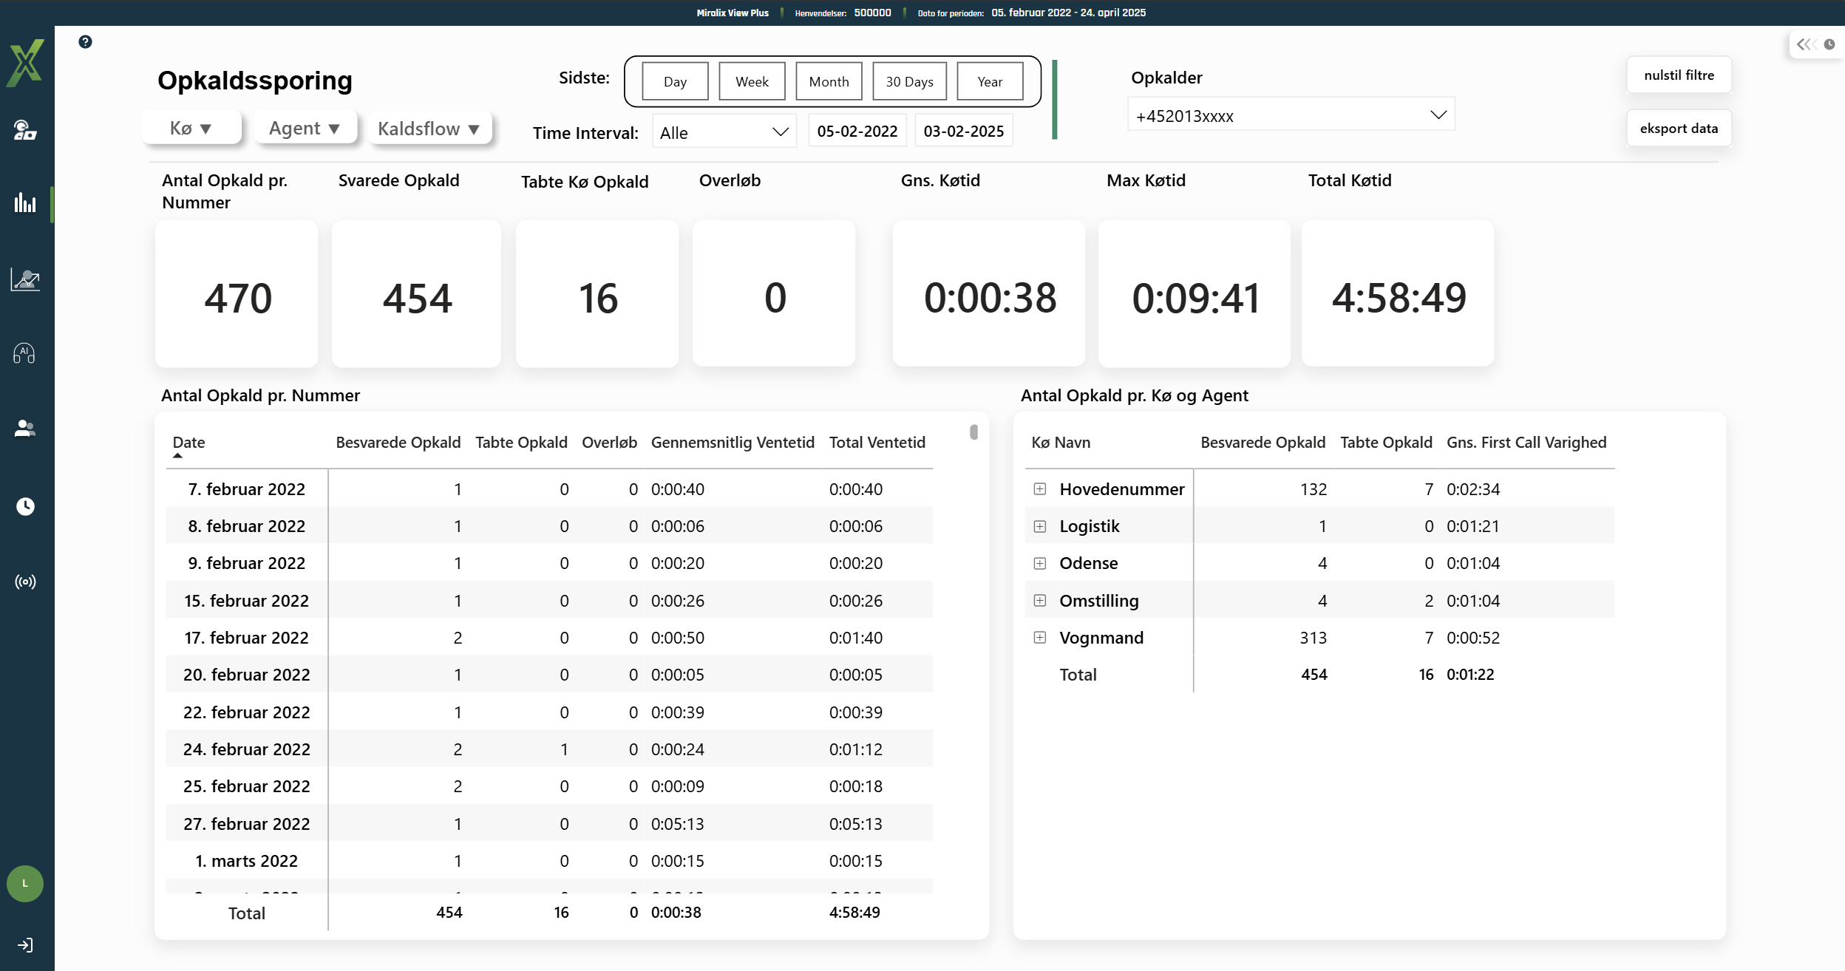
Task: Click the table vertical scrollbar handle
Action: [x=974, y=432]
